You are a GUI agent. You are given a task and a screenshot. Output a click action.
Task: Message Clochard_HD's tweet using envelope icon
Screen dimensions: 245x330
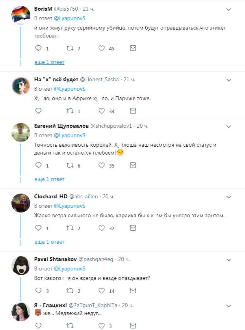click(x=133, y=228)
